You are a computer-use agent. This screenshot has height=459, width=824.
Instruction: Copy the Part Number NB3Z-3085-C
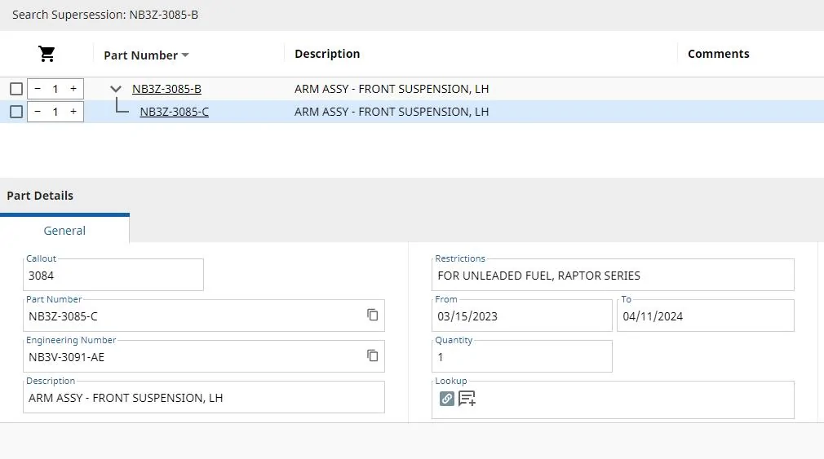point(373,315)
